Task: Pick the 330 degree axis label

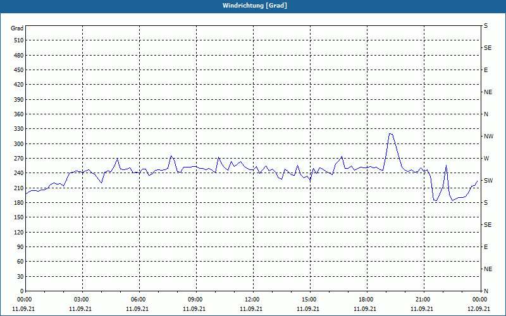Action: (x=19, y=129)
